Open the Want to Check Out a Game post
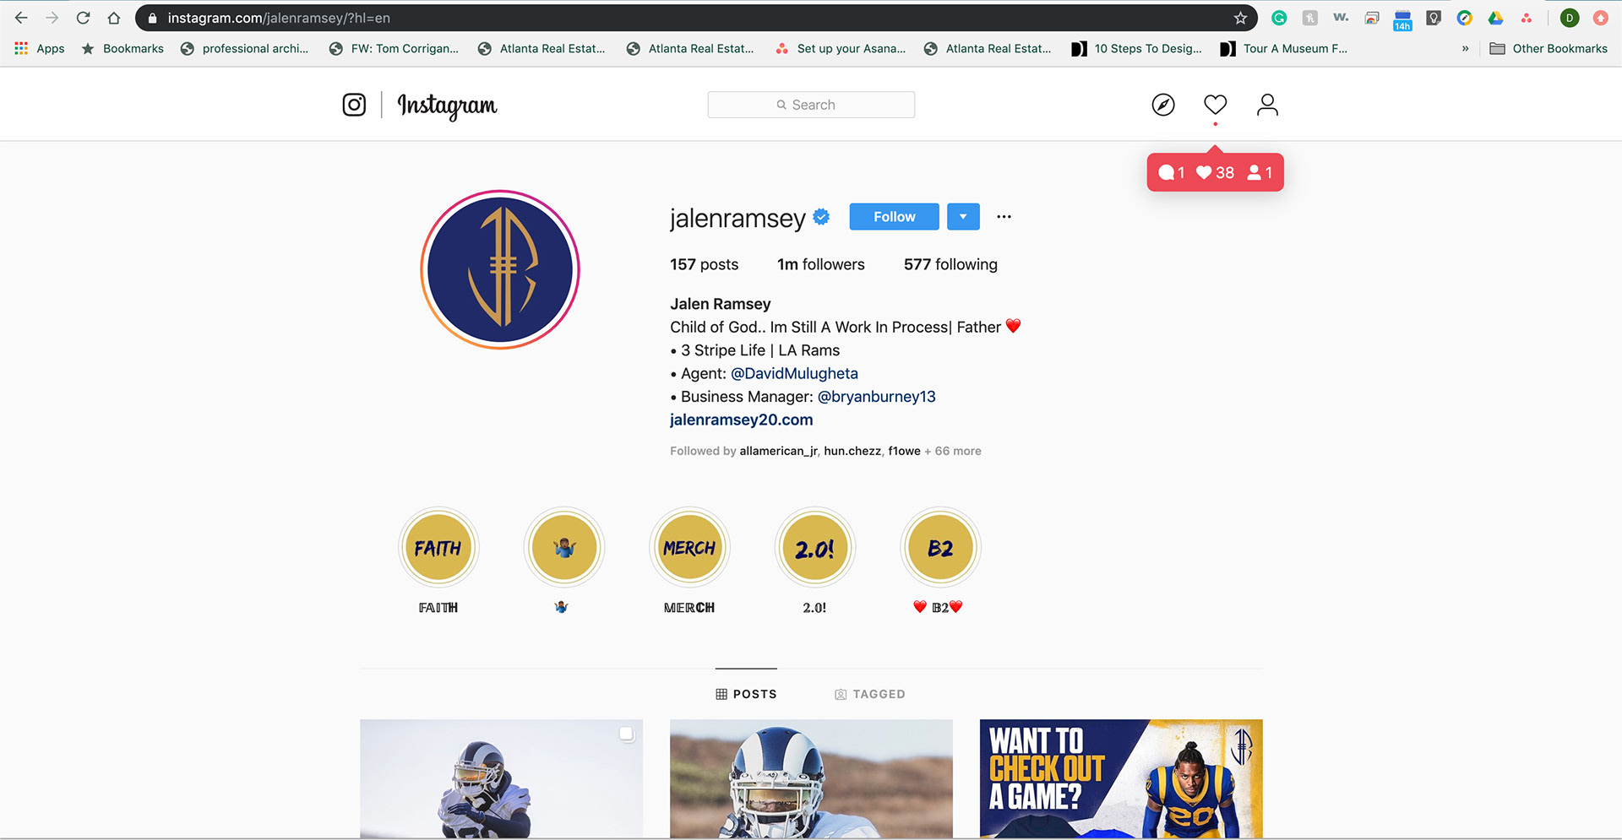This screenshot has width=1622, height=840. 1121,778
